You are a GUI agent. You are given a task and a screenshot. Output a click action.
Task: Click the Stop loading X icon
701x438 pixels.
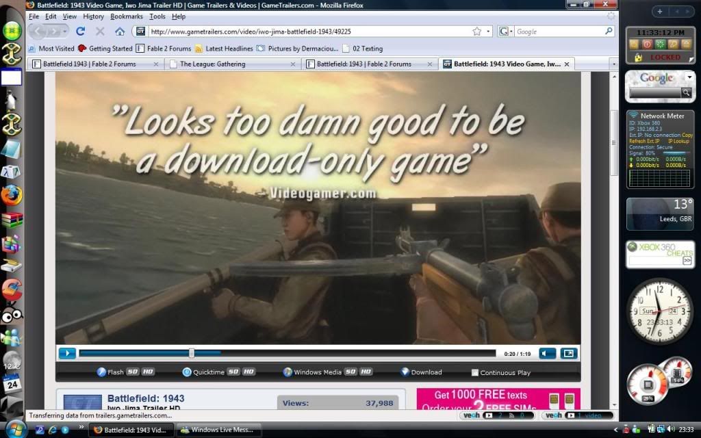click(x=100, y=31)
